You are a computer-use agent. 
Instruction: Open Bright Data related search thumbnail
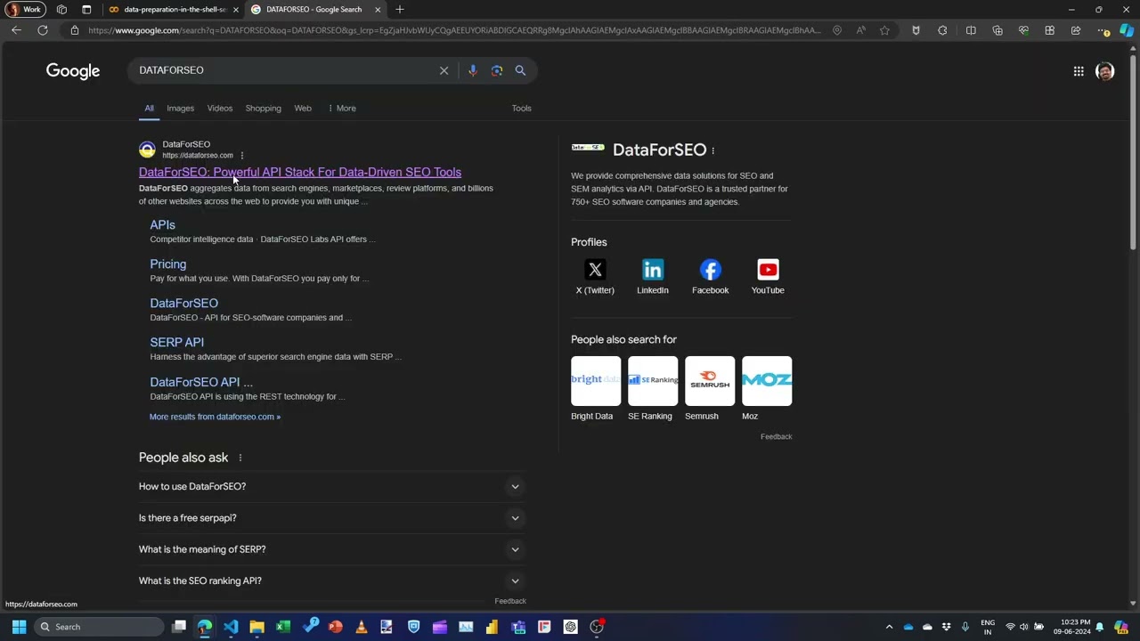[x=596, y=381]
